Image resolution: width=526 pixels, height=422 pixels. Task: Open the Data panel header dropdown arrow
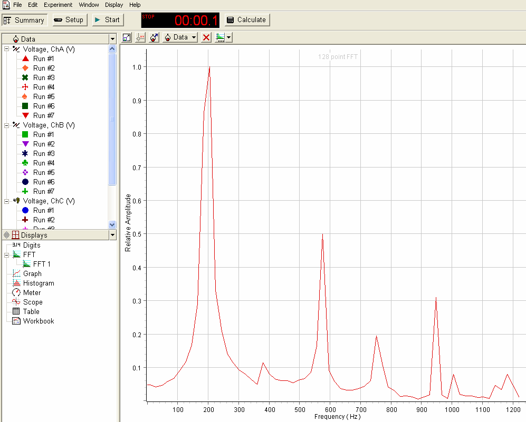tap(112, 39)
